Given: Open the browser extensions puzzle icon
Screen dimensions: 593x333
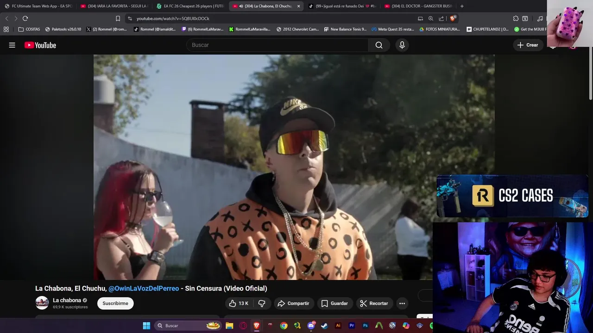Looking at the screenshot, I should (x=516, y=18).
